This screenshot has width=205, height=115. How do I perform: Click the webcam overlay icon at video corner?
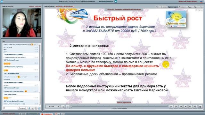coord(39,35)
